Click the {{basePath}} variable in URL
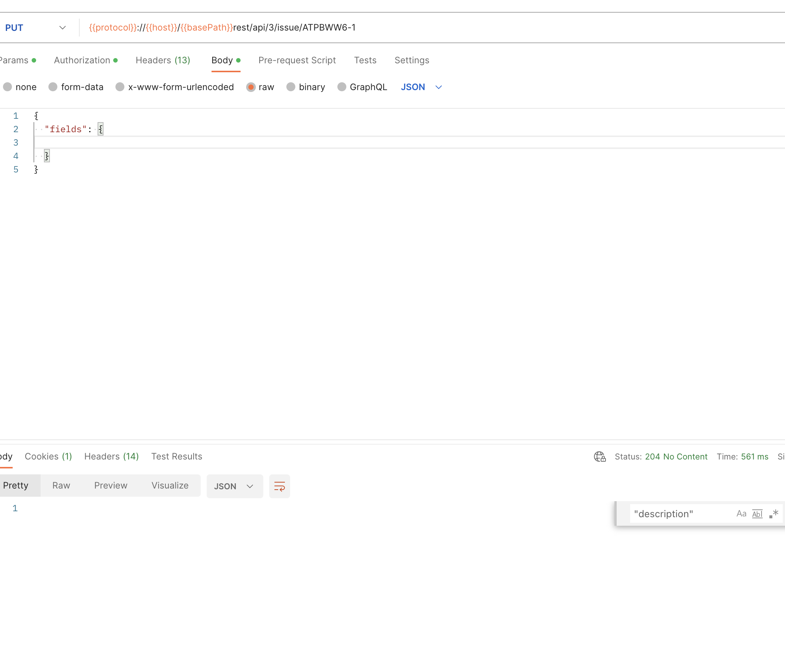 click(206, 28)
